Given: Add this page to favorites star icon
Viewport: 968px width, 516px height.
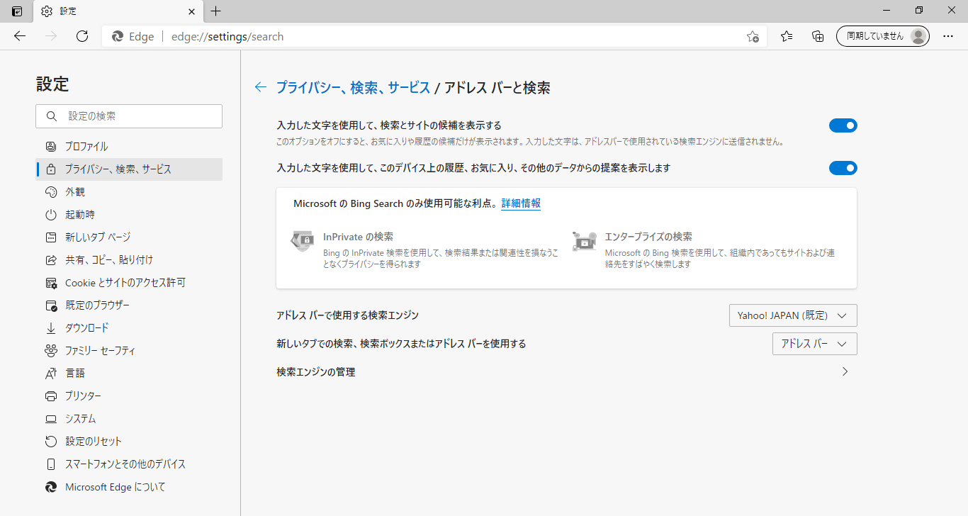Looking at the screenshot, I should tap(753, 37).
